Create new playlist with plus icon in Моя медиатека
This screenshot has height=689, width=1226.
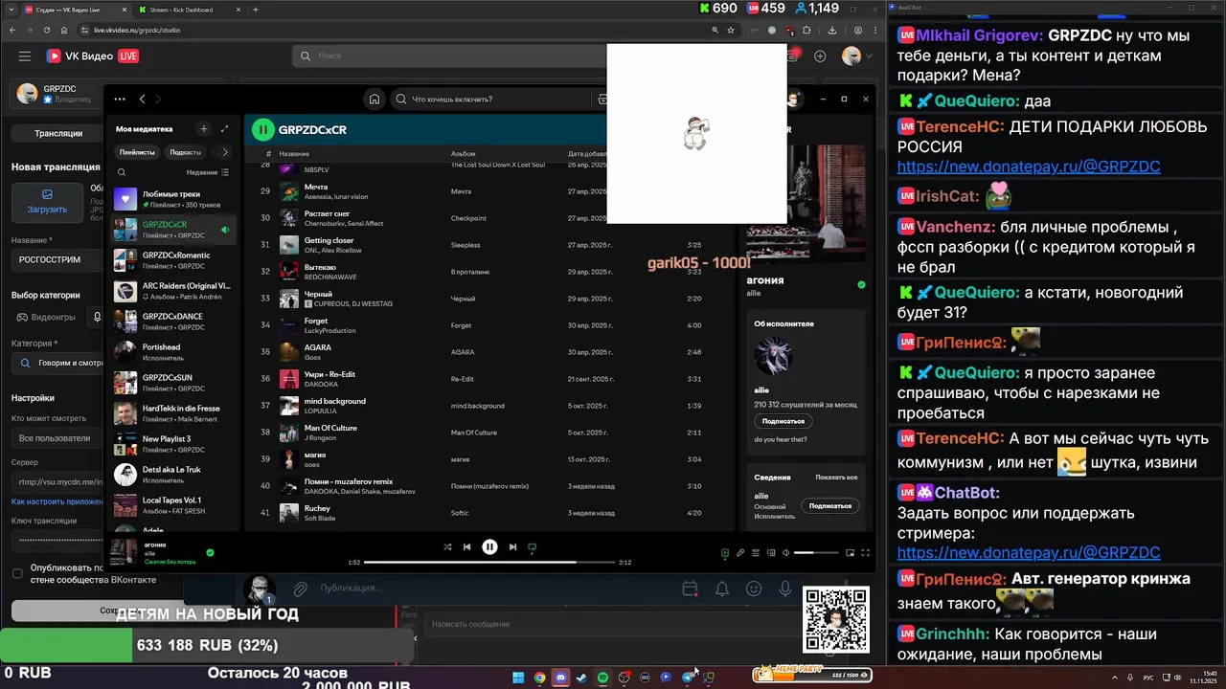point(203,128)
